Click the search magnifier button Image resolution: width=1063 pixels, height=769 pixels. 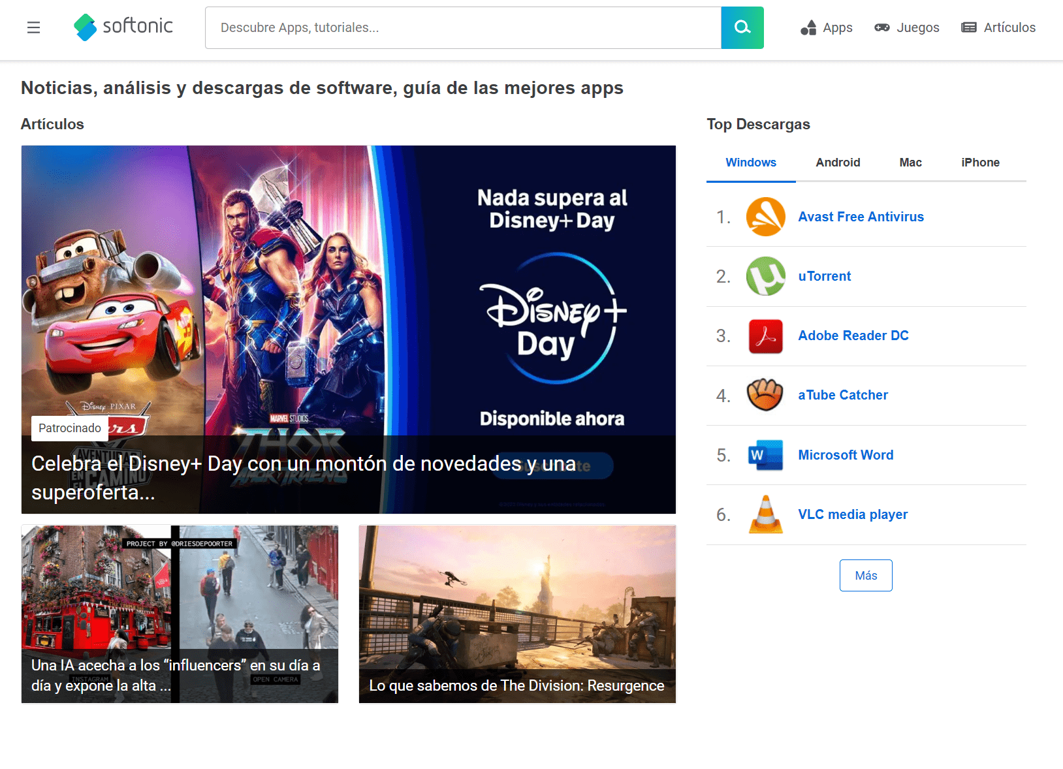click(742, 27)
